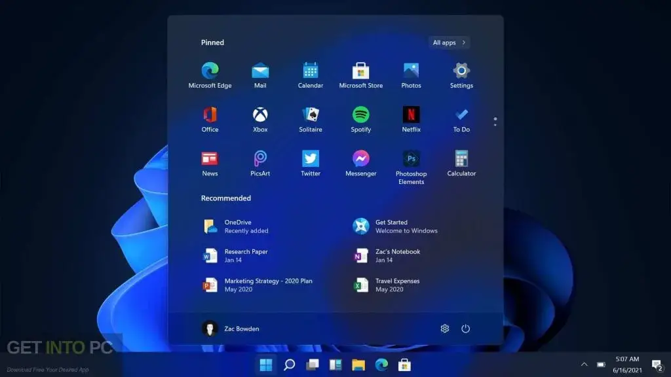Image resolution: width=671 pixels, height=377 pixels.
Task: Open File Explorer from the taskbar
Action: 357,365
